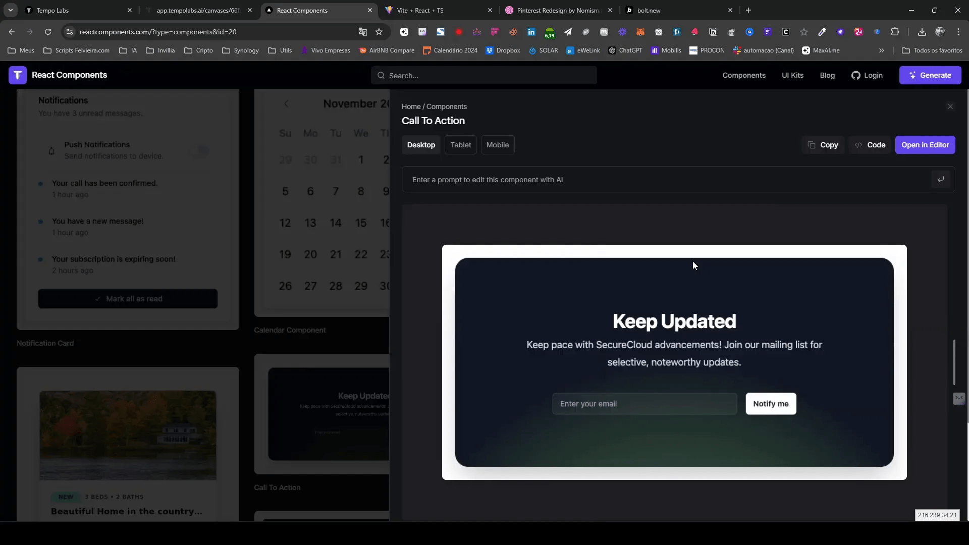Reload the page with the refresh icon
Image resolution: width=969 pixels, height=545 pixels.
(48, 32)
